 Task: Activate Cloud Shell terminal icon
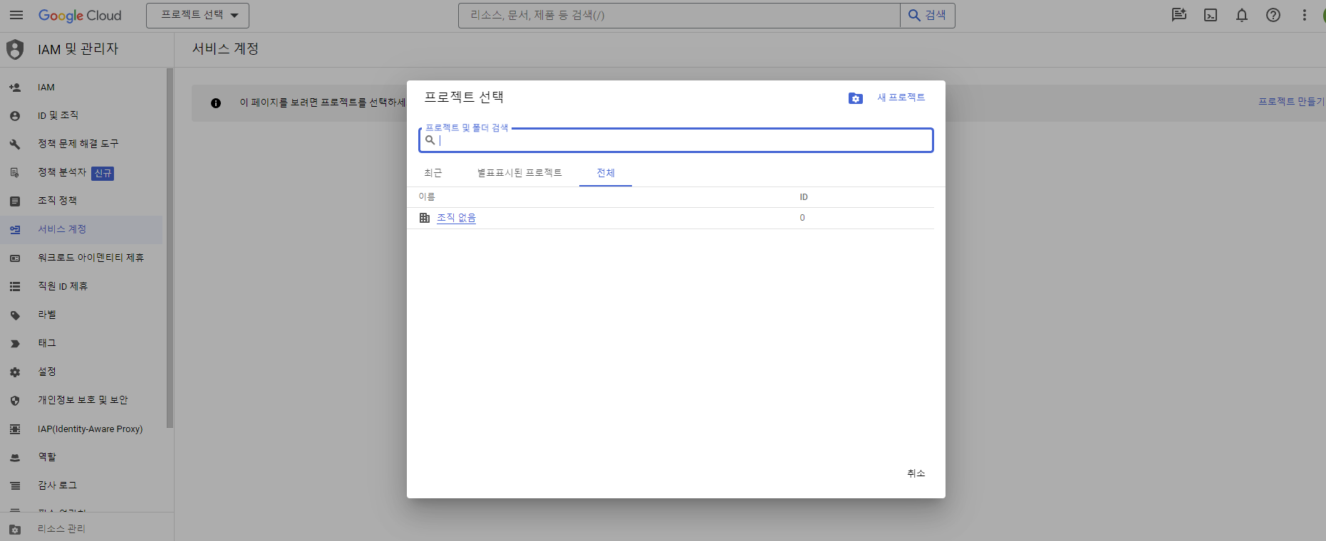coord(1211,15)
